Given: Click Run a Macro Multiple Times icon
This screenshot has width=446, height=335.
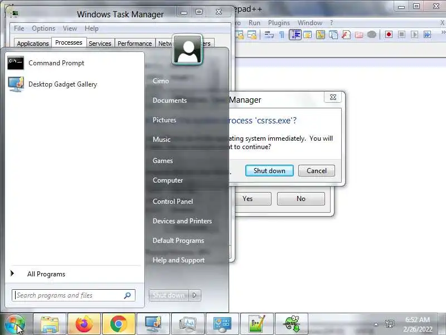Looking at the screenshot, I should (427, 35).
